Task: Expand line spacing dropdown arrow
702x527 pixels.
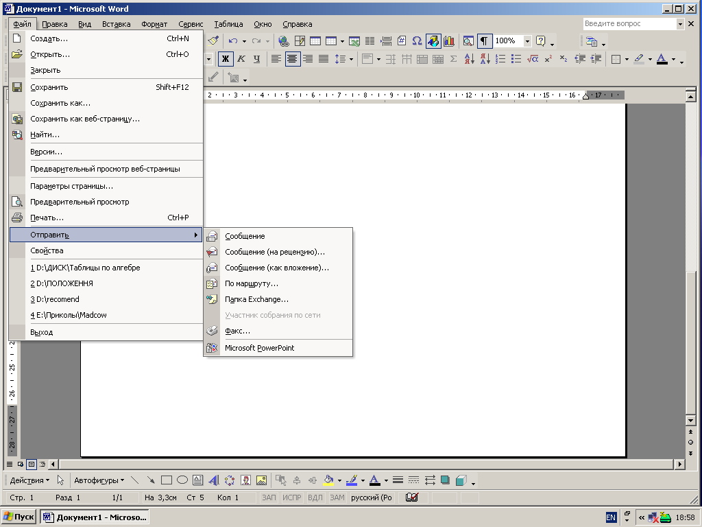Action: click(351, 59)
